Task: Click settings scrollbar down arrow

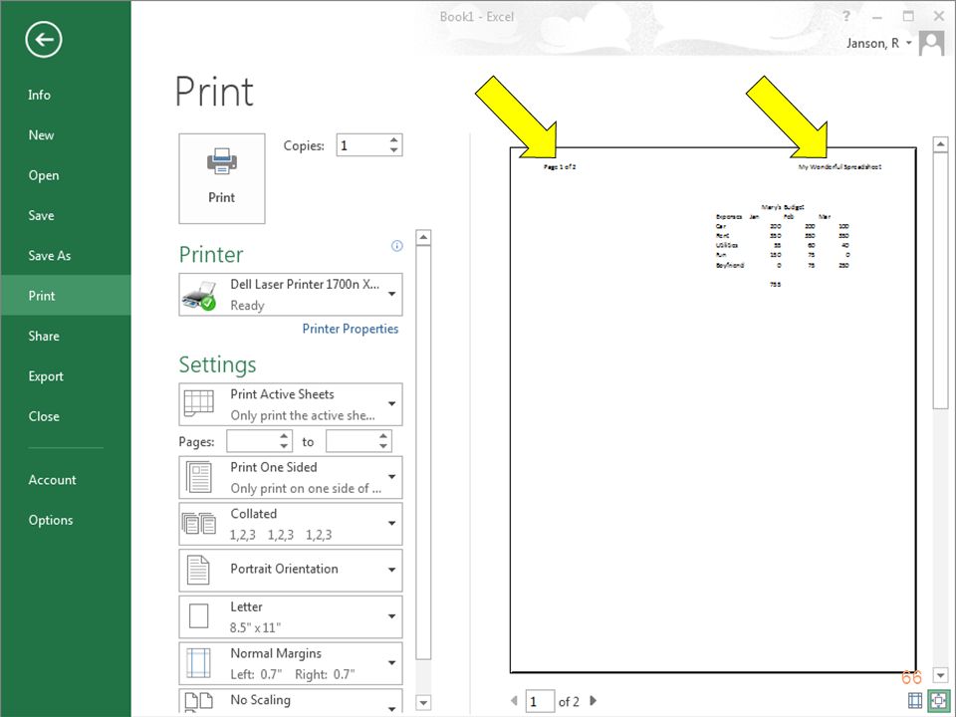Action: click(x=423, y=702)
